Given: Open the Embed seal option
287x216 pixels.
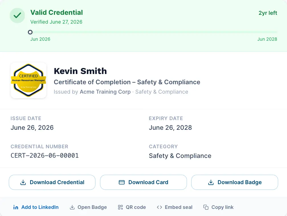Looking at the screenshot, I should [x=175, y=207].
